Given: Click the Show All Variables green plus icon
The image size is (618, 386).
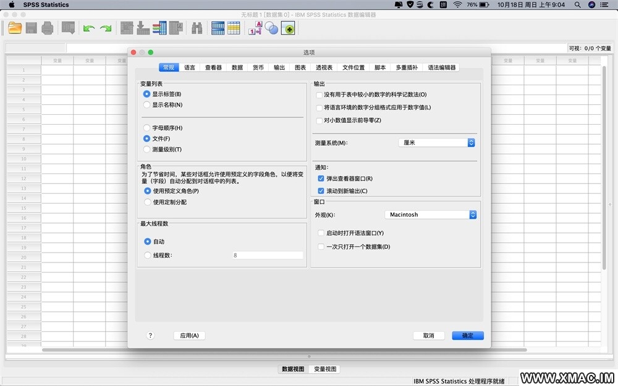Looking at the screenshot, I should point(288,28).
